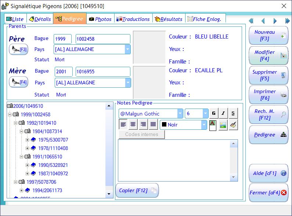292x216 pixels.
Task: Click the Mère pigeon [F4] button
Action: [x=19, y=82]
